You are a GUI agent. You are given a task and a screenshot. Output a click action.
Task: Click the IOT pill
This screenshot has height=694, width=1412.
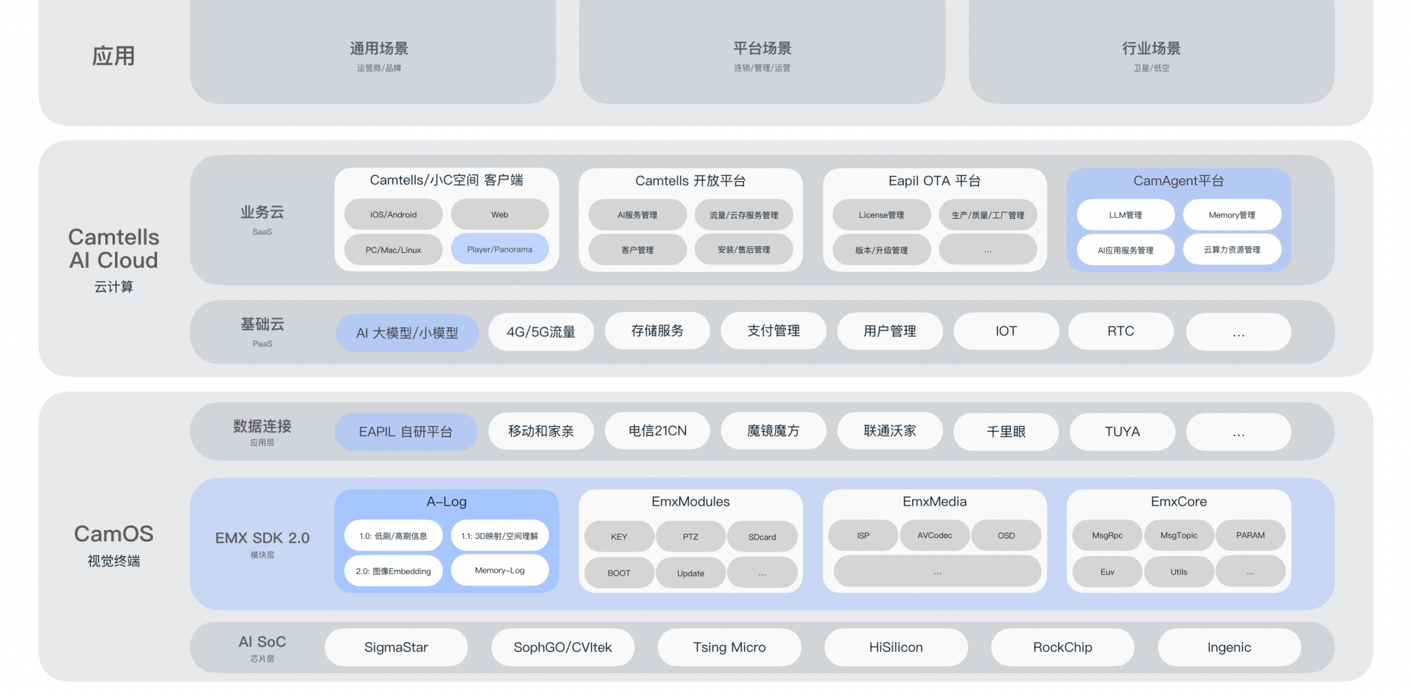click(x=1006, y=331)
